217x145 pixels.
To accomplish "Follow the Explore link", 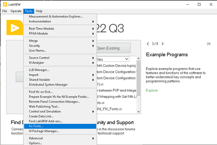I will 152,90.
